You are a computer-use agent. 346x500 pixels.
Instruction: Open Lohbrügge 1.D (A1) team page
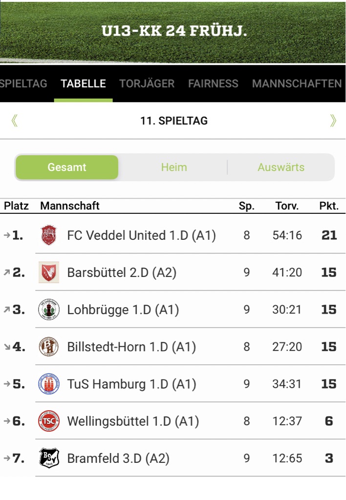(123, 310)
